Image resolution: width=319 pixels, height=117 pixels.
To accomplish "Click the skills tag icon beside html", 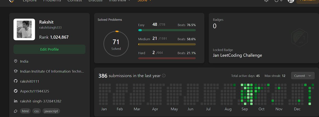I will pyautogui.click(x=15, y=111).
